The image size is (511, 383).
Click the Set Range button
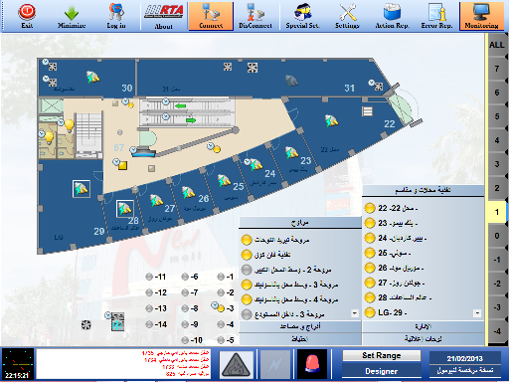coord(382,355)
